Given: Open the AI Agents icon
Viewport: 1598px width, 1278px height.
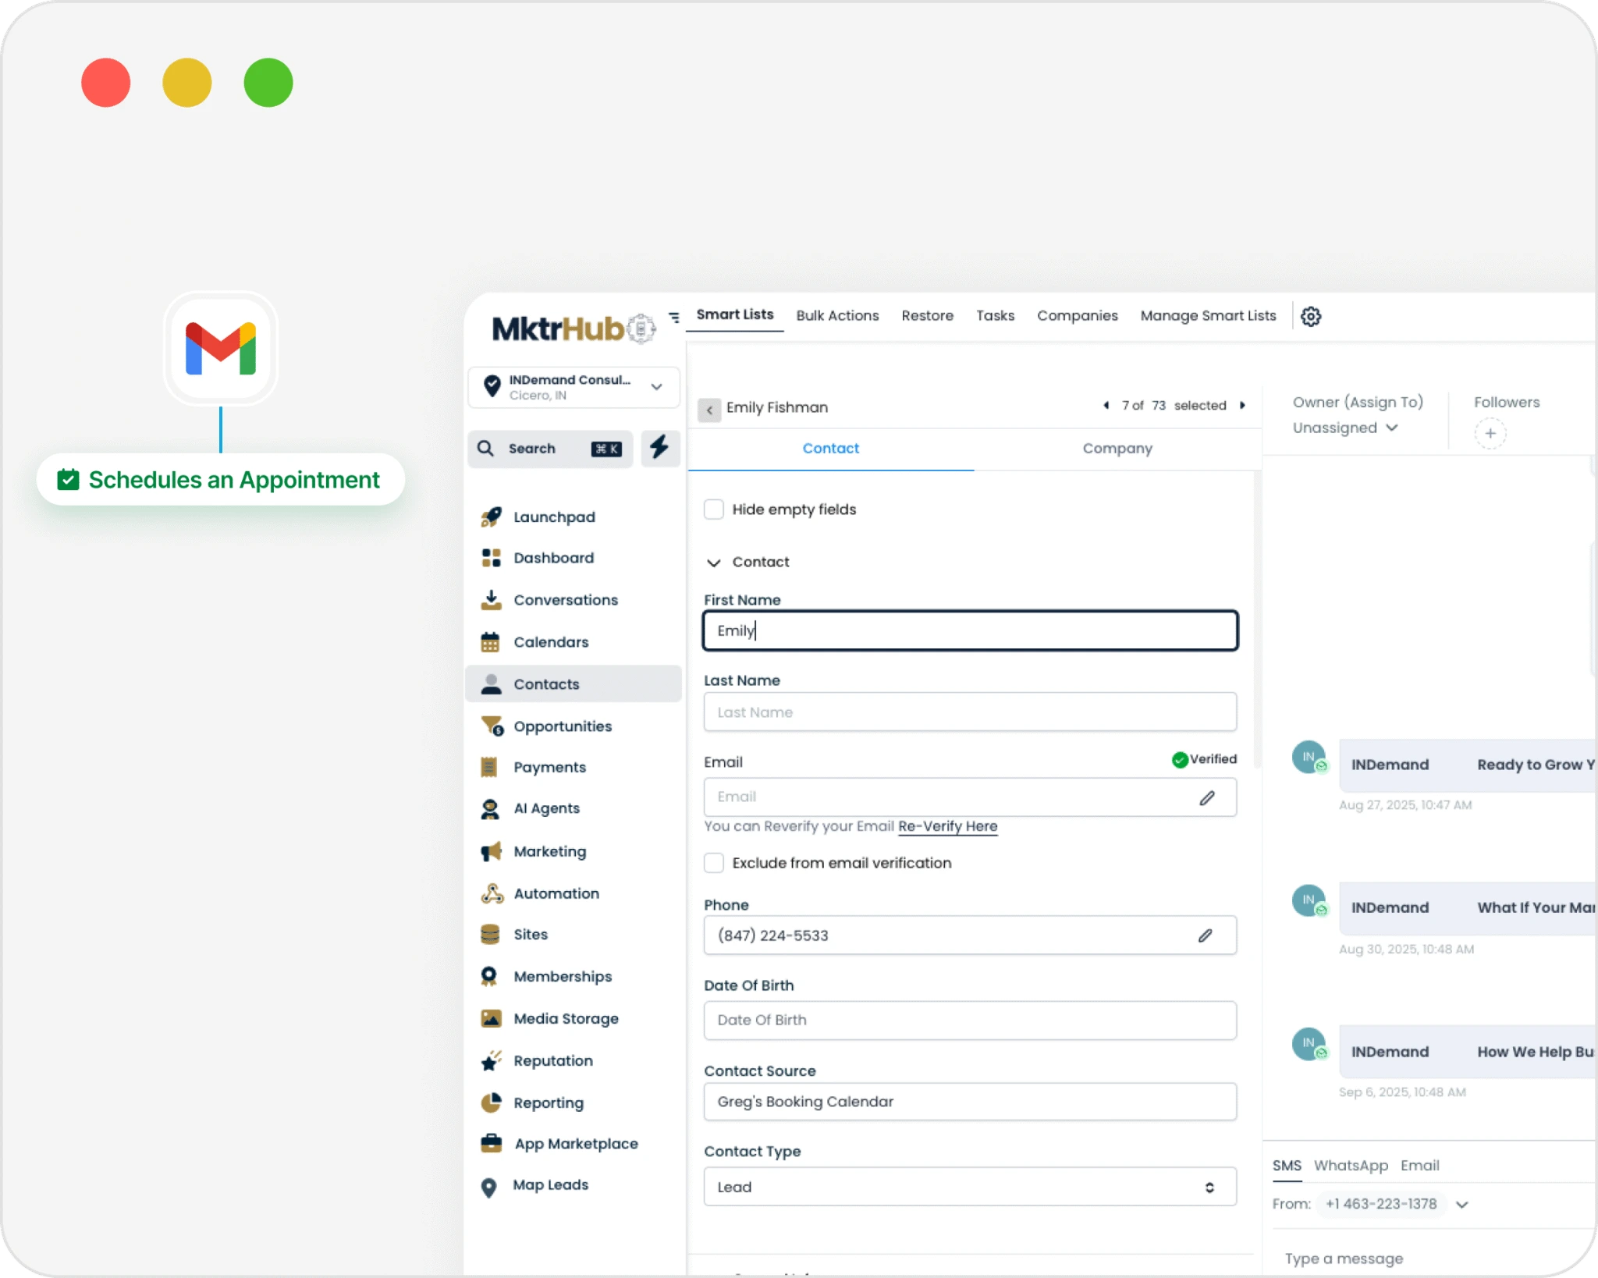Looking at the screenshot, I should click(x=490, y=809).
